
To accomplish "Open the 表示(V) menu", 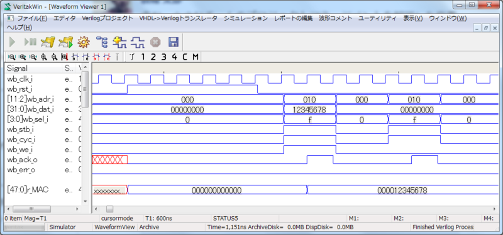I will [413, 18].
